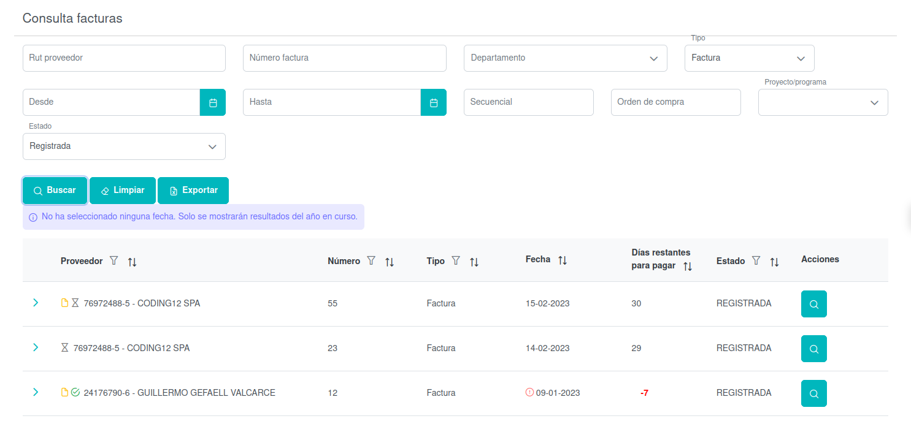The image size is (911, 432).
Task: Click the Rut proveedor input field
Action: point(124,58)
